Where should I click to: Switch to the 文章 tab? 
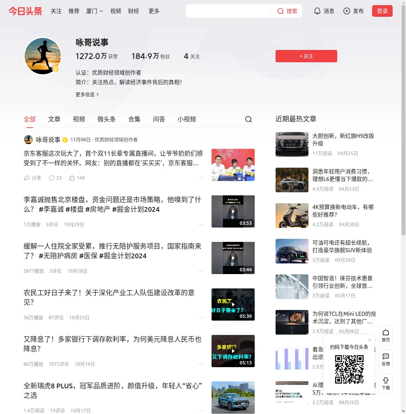click(x=54, y=119)
